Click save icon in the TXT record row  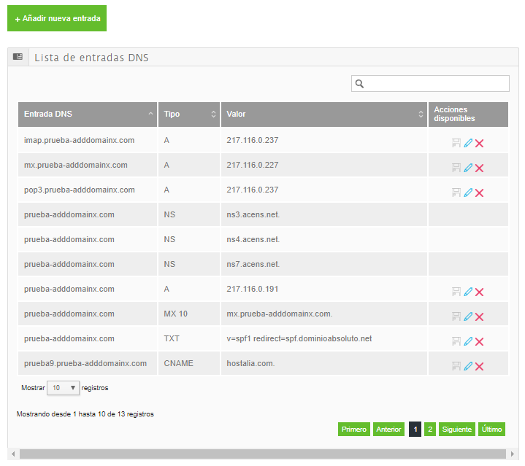point(456,341)
